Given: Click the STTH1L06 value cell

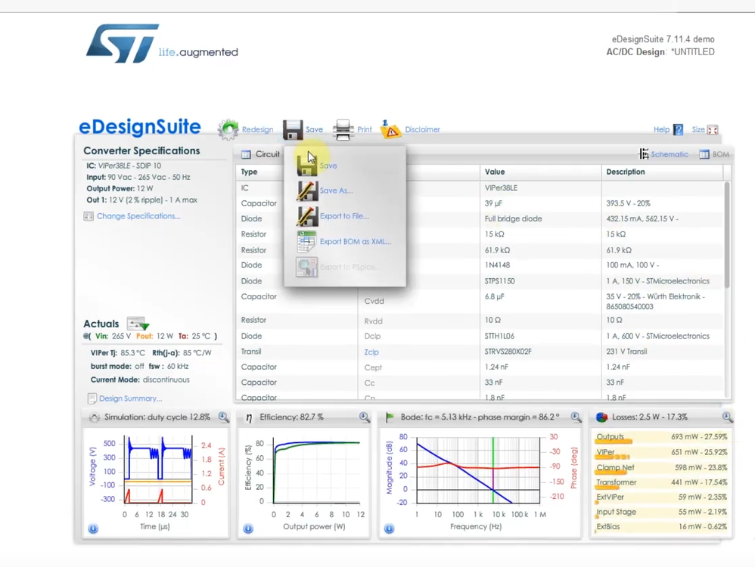Looking at the screenshot, I should pos(540,336).
